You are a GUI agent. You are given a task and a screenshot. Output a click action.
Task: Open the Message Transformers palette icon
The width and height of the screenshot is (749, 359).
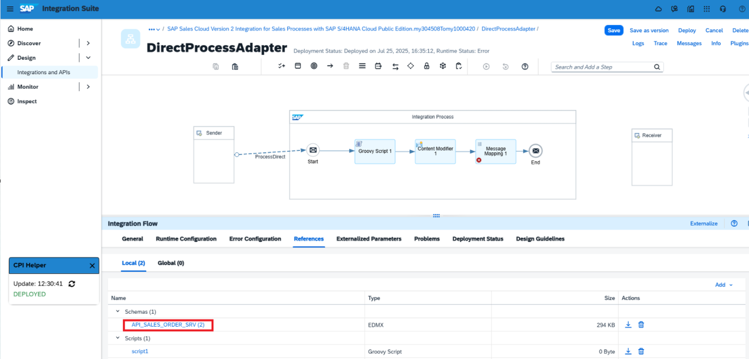pos(378,66)
